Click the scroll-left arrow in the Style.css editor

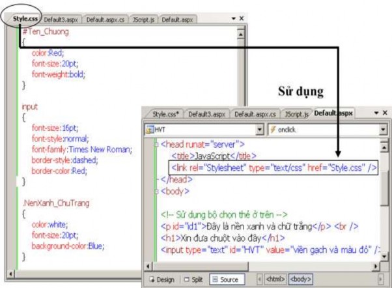(x=10, y=274)
